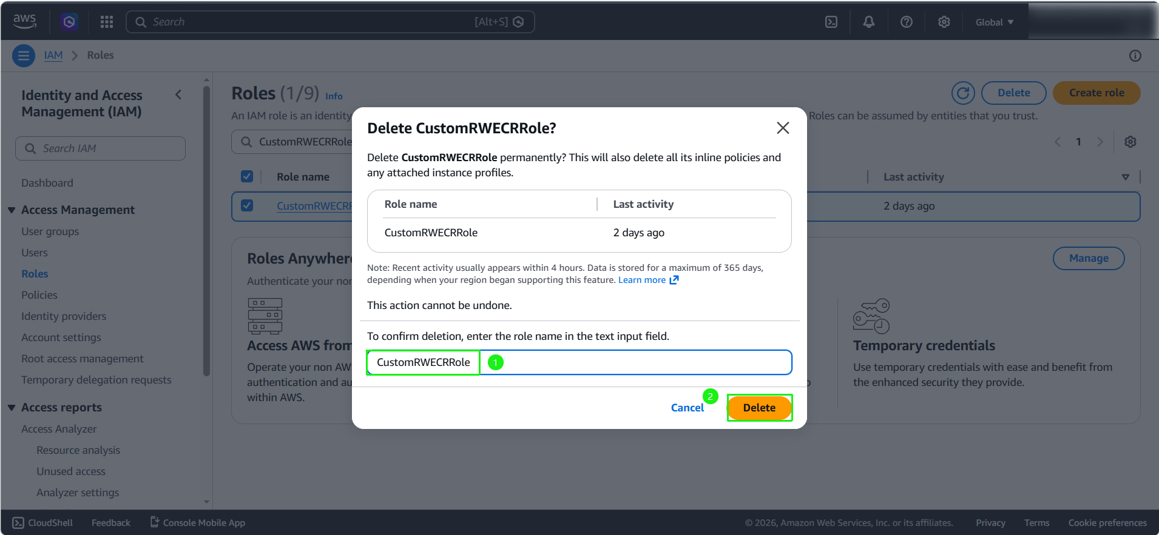Focus the AWS top search bar

tap(330, 22)
